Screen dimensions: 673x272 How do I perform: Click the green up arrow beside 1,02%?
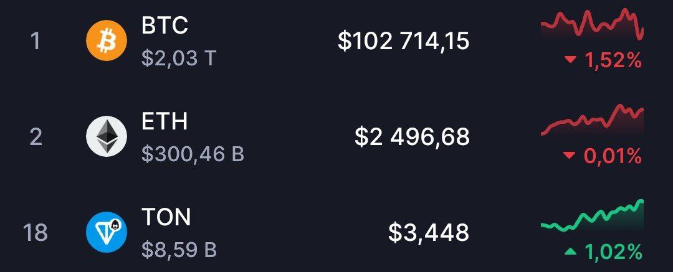pos(570,252)
